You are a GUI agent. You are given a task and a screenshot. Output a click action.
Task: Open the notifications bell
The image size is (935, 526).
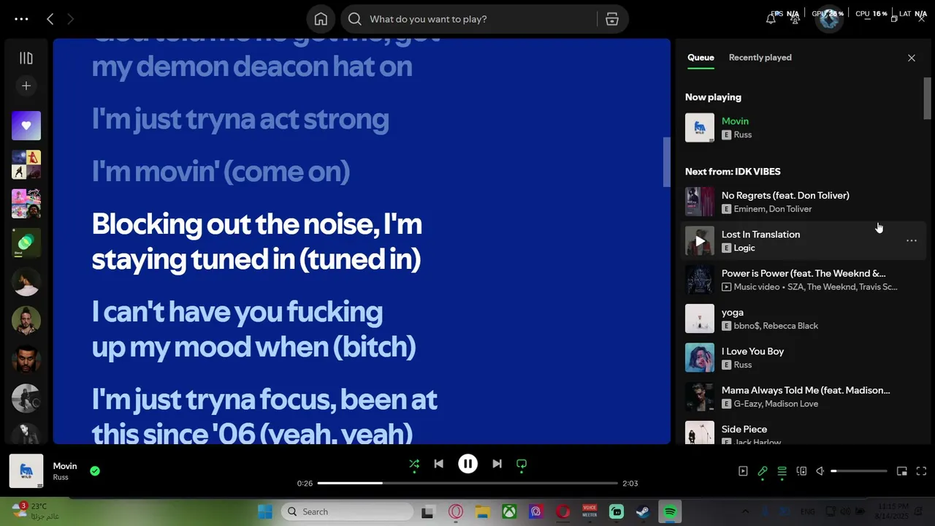[771, 19]
